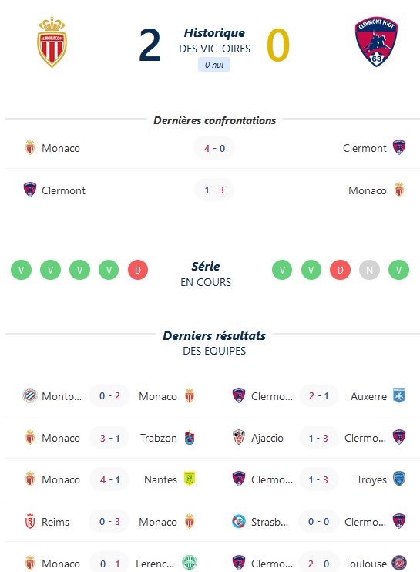Click the Ferencvaros green club logo
The height and width of the screenshot is (572, 420).
click(190, 563)
